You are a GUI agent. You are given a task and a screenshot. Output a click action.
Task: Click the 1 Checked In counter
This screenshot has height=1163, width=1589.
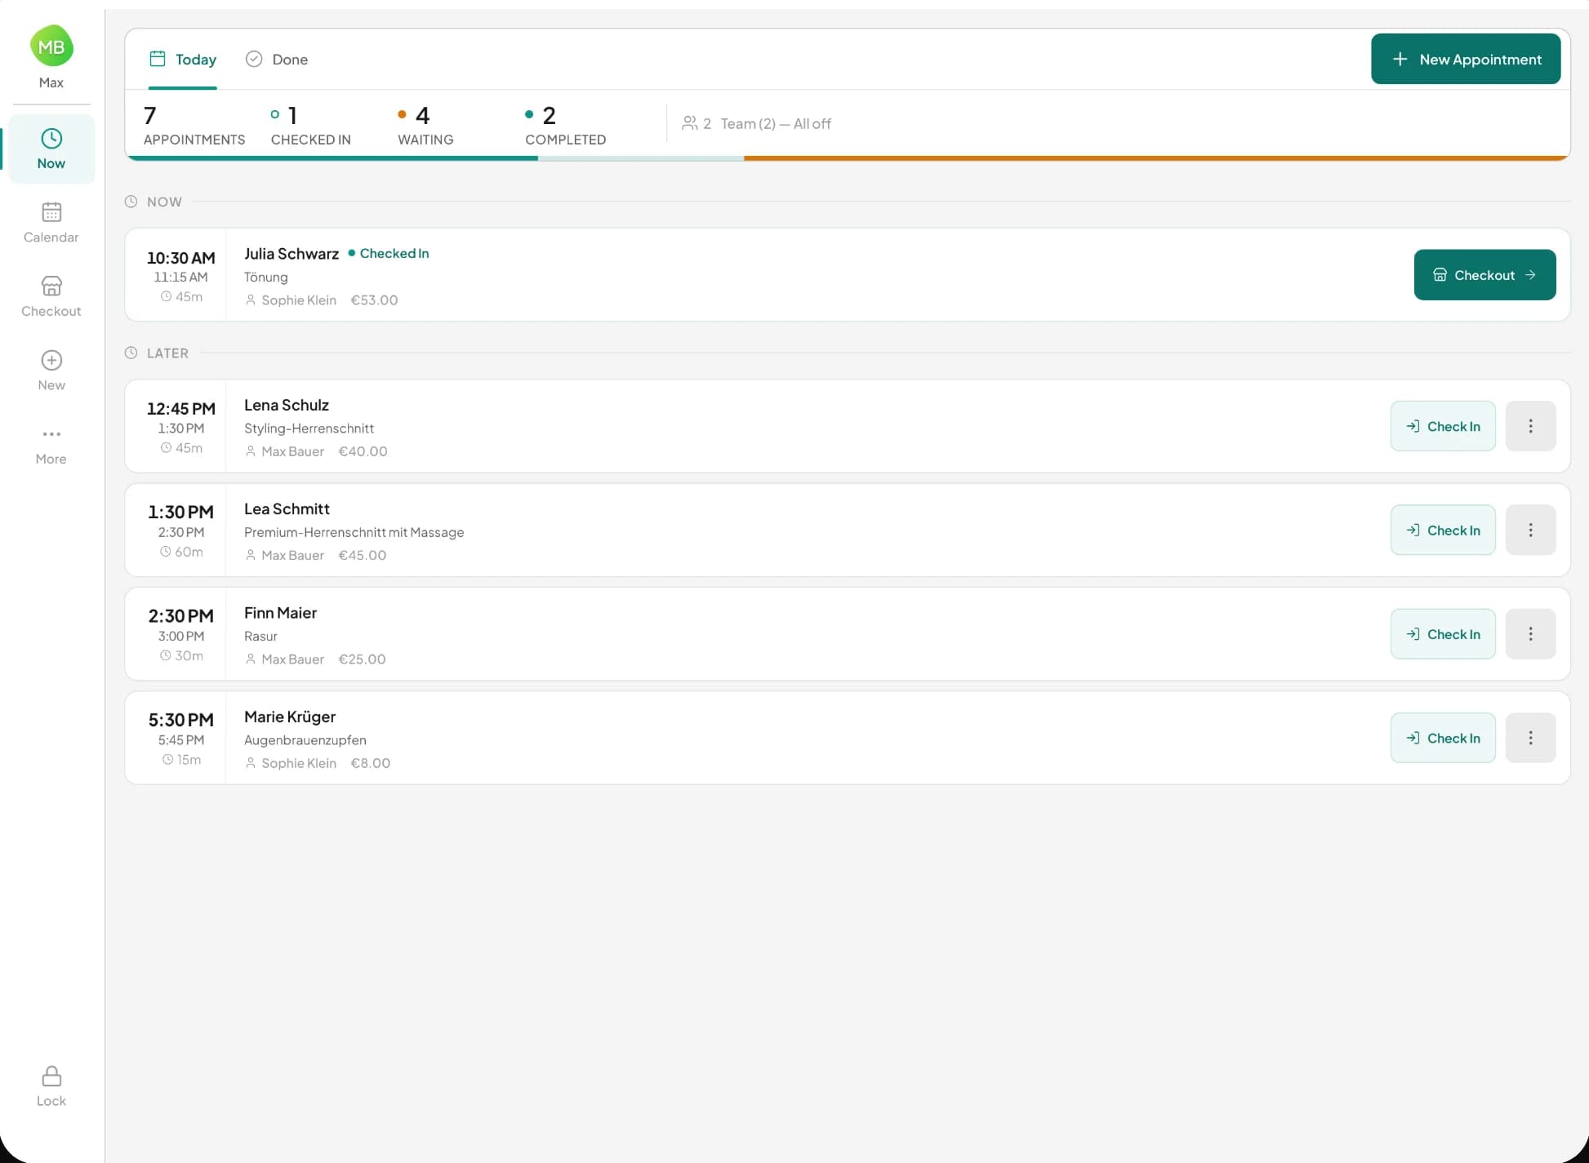tap(311, 125)
